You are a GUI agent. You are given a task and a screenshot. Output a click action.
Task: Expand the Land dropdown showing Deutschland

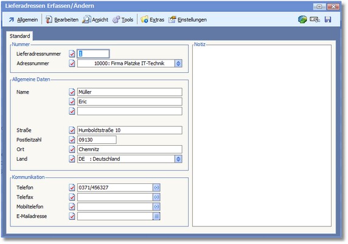coord(178,159)
